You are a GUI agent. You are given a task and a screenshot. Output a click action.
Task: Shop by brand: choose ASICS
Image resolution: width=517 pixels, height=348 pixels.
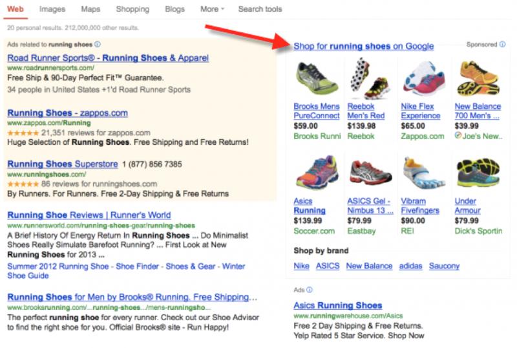coord(328,266)
